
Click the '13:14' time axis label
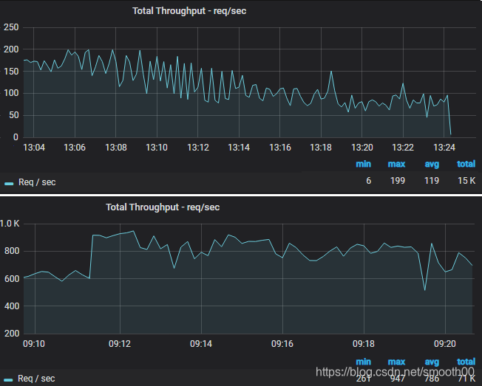point(239,148)
